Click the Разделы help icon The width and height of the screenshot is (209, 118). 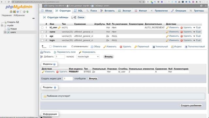point(55,88)
